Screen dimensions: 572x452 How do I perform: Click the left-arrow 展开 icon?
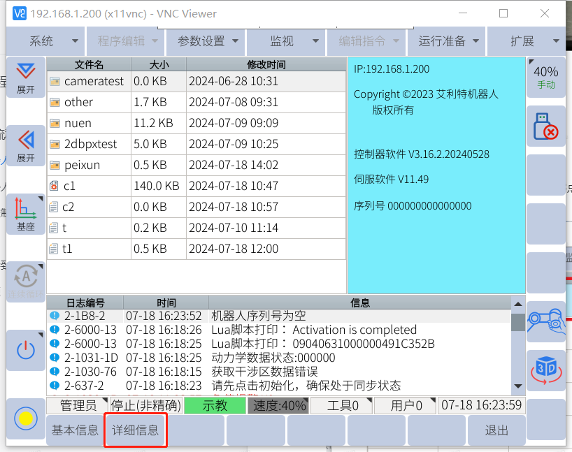pos(26,145)
